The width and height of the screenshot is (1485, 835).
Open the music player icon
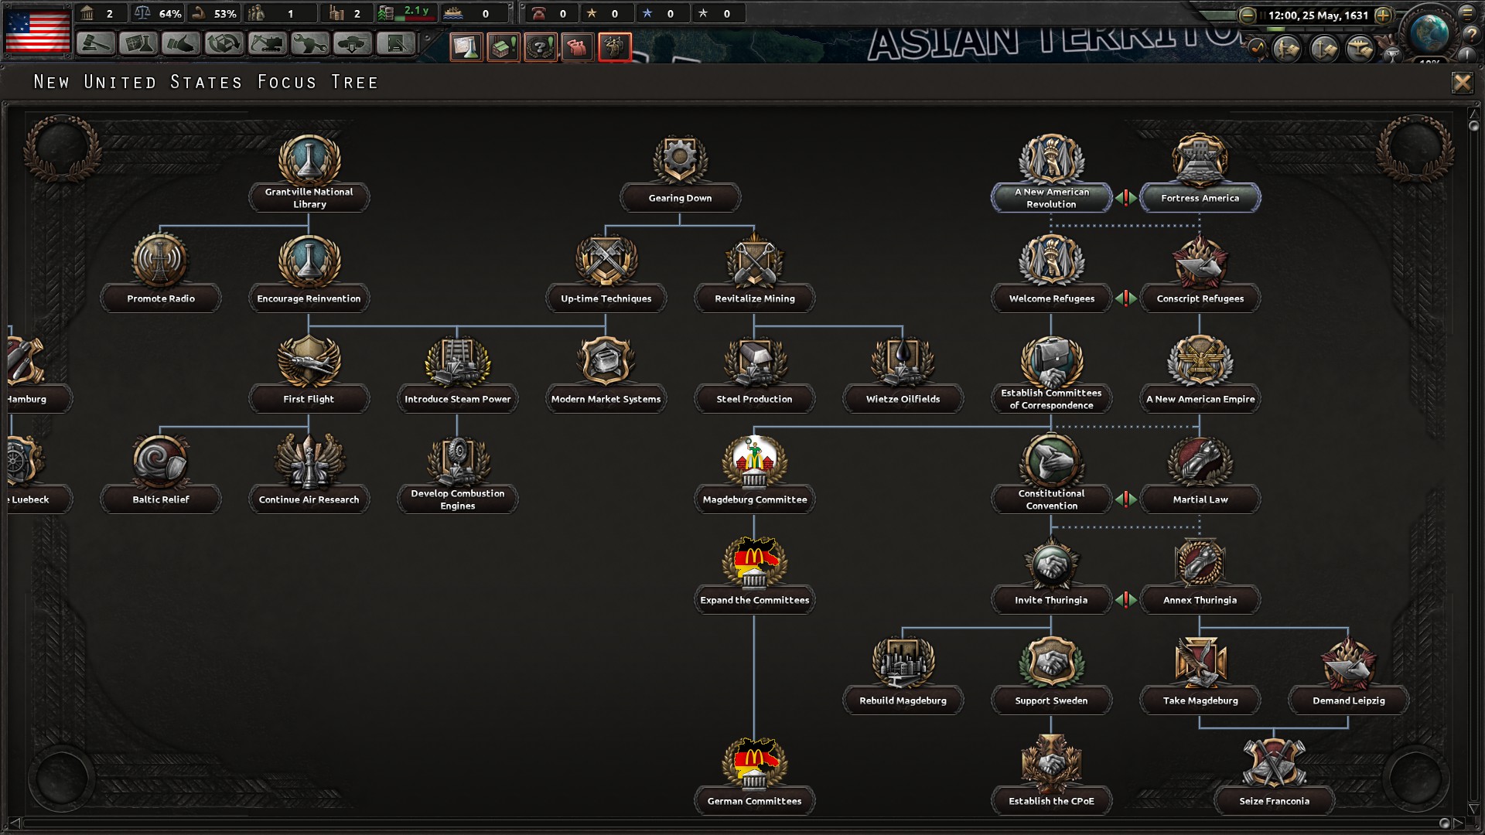[x=1256, y=49]
